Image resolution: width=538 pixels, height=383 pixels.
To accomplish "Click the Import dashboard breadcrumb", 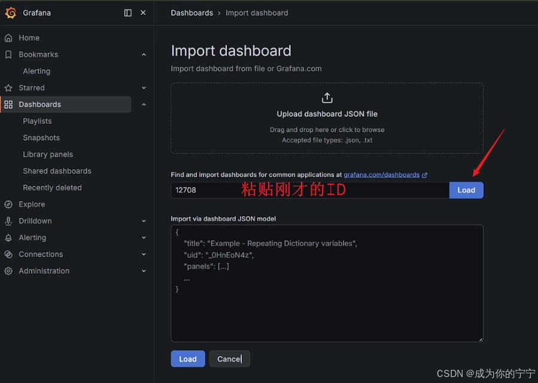I will pyautogui.click(x=257, y=13).
